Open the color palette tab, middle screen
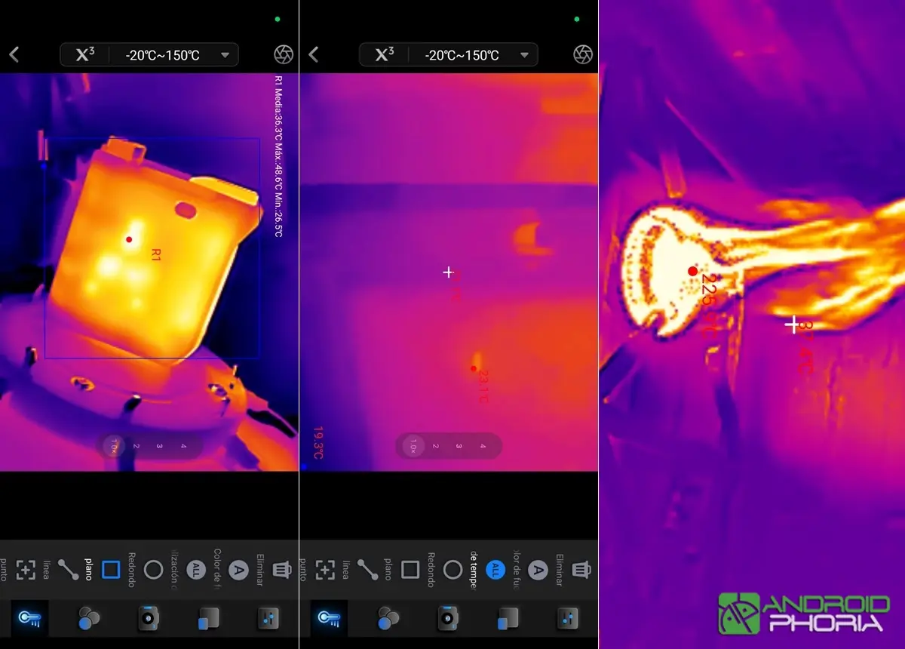This screenshot has height=649, width=905. [x=388, y=619]
